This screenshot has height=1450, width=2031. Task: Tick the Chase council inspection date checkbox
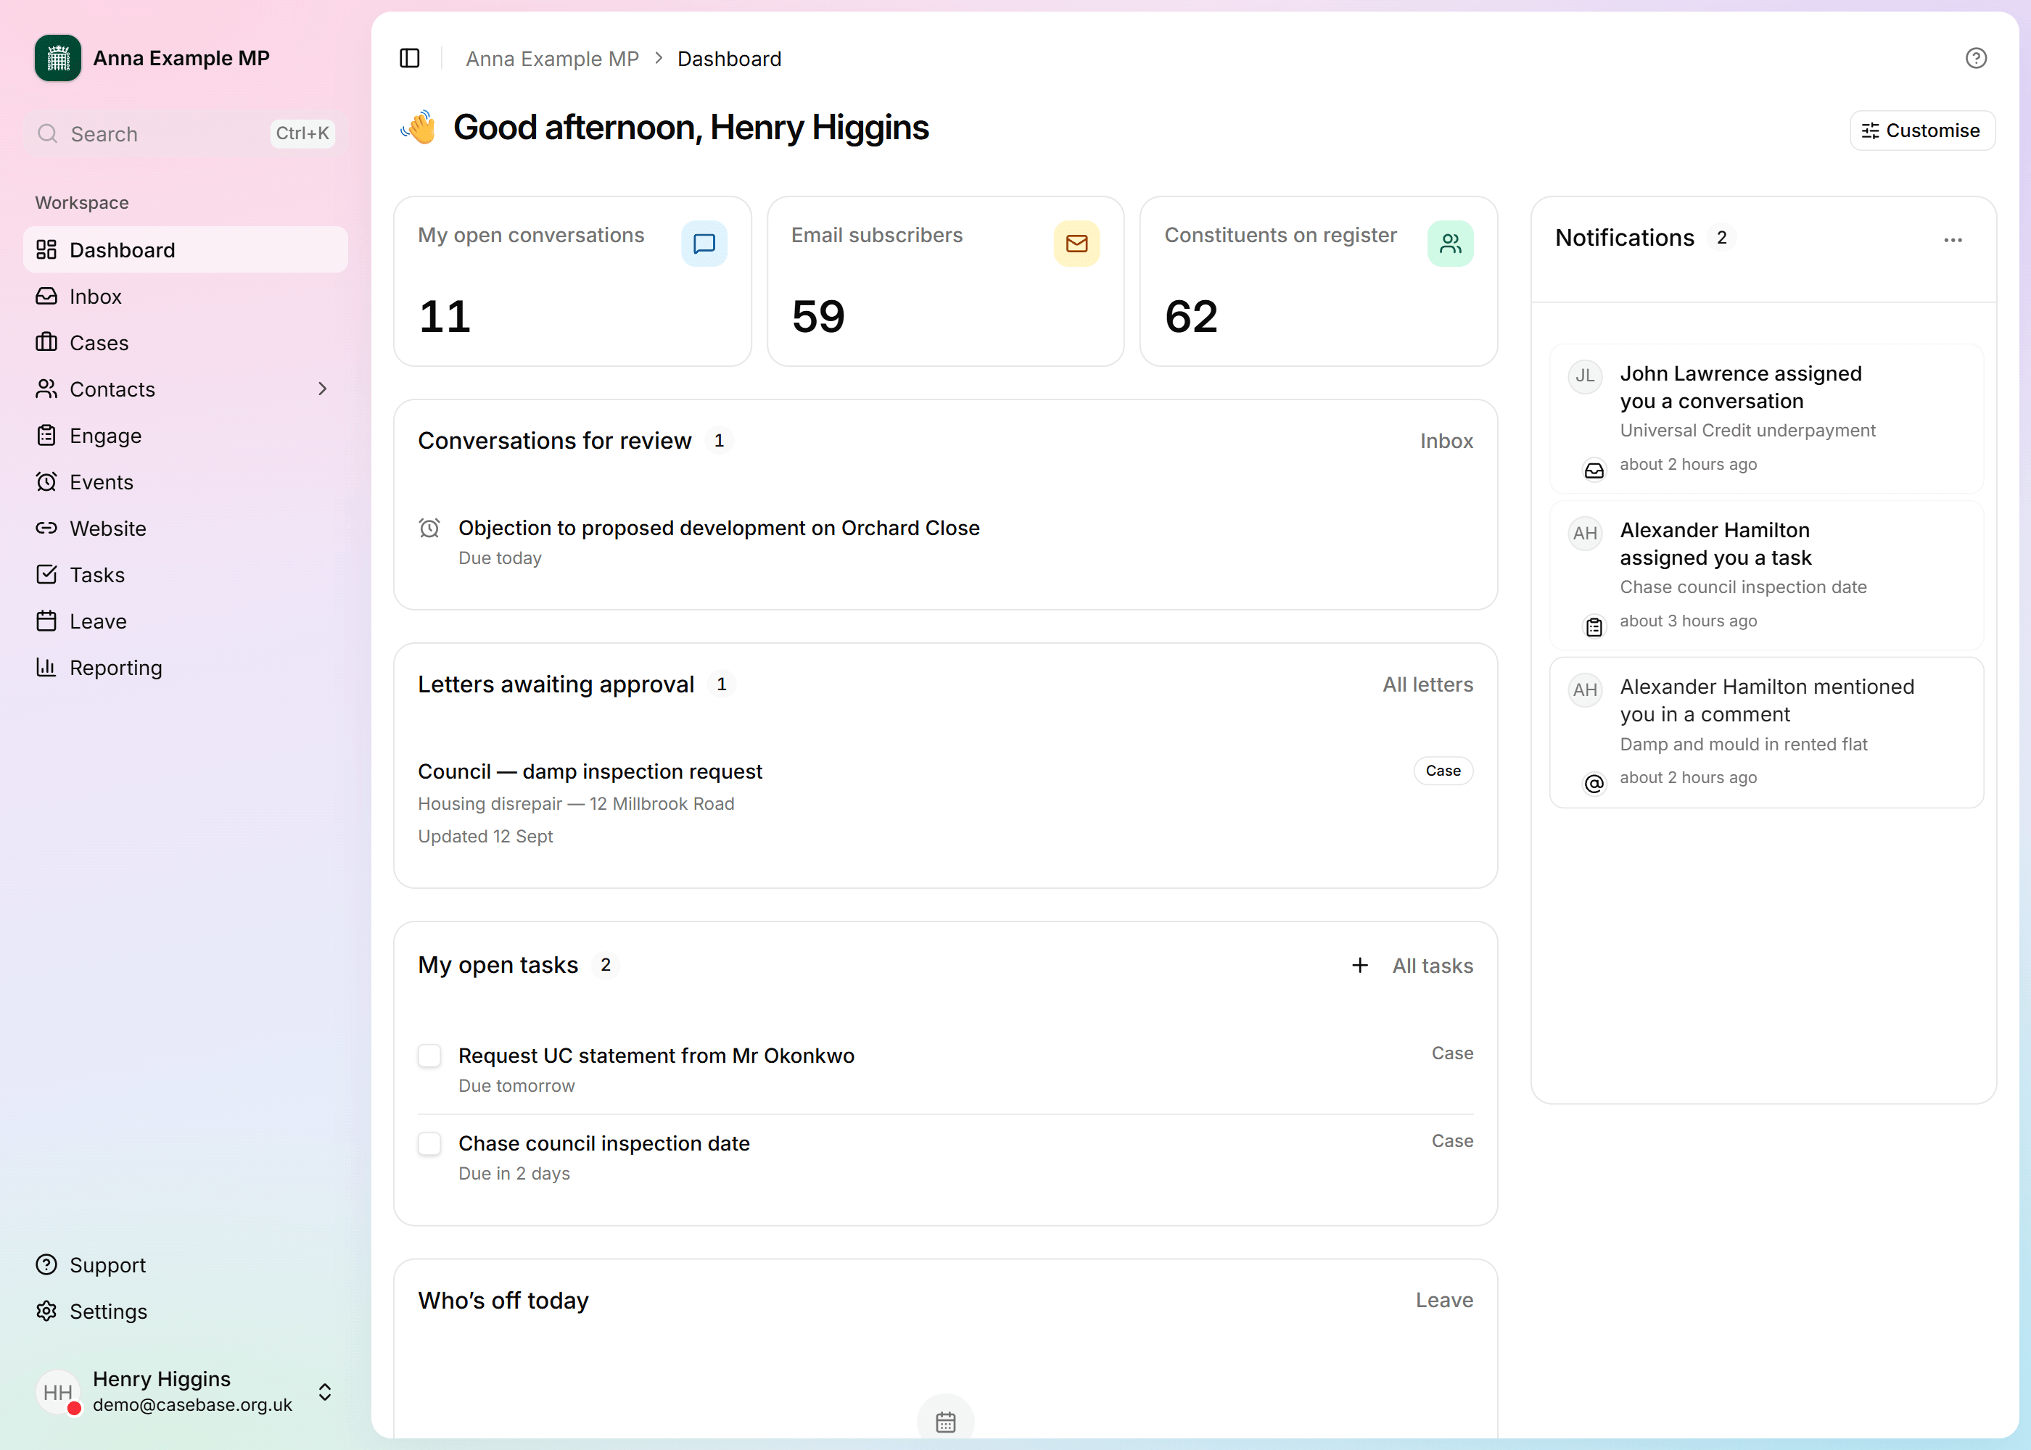pos(429,1143)
